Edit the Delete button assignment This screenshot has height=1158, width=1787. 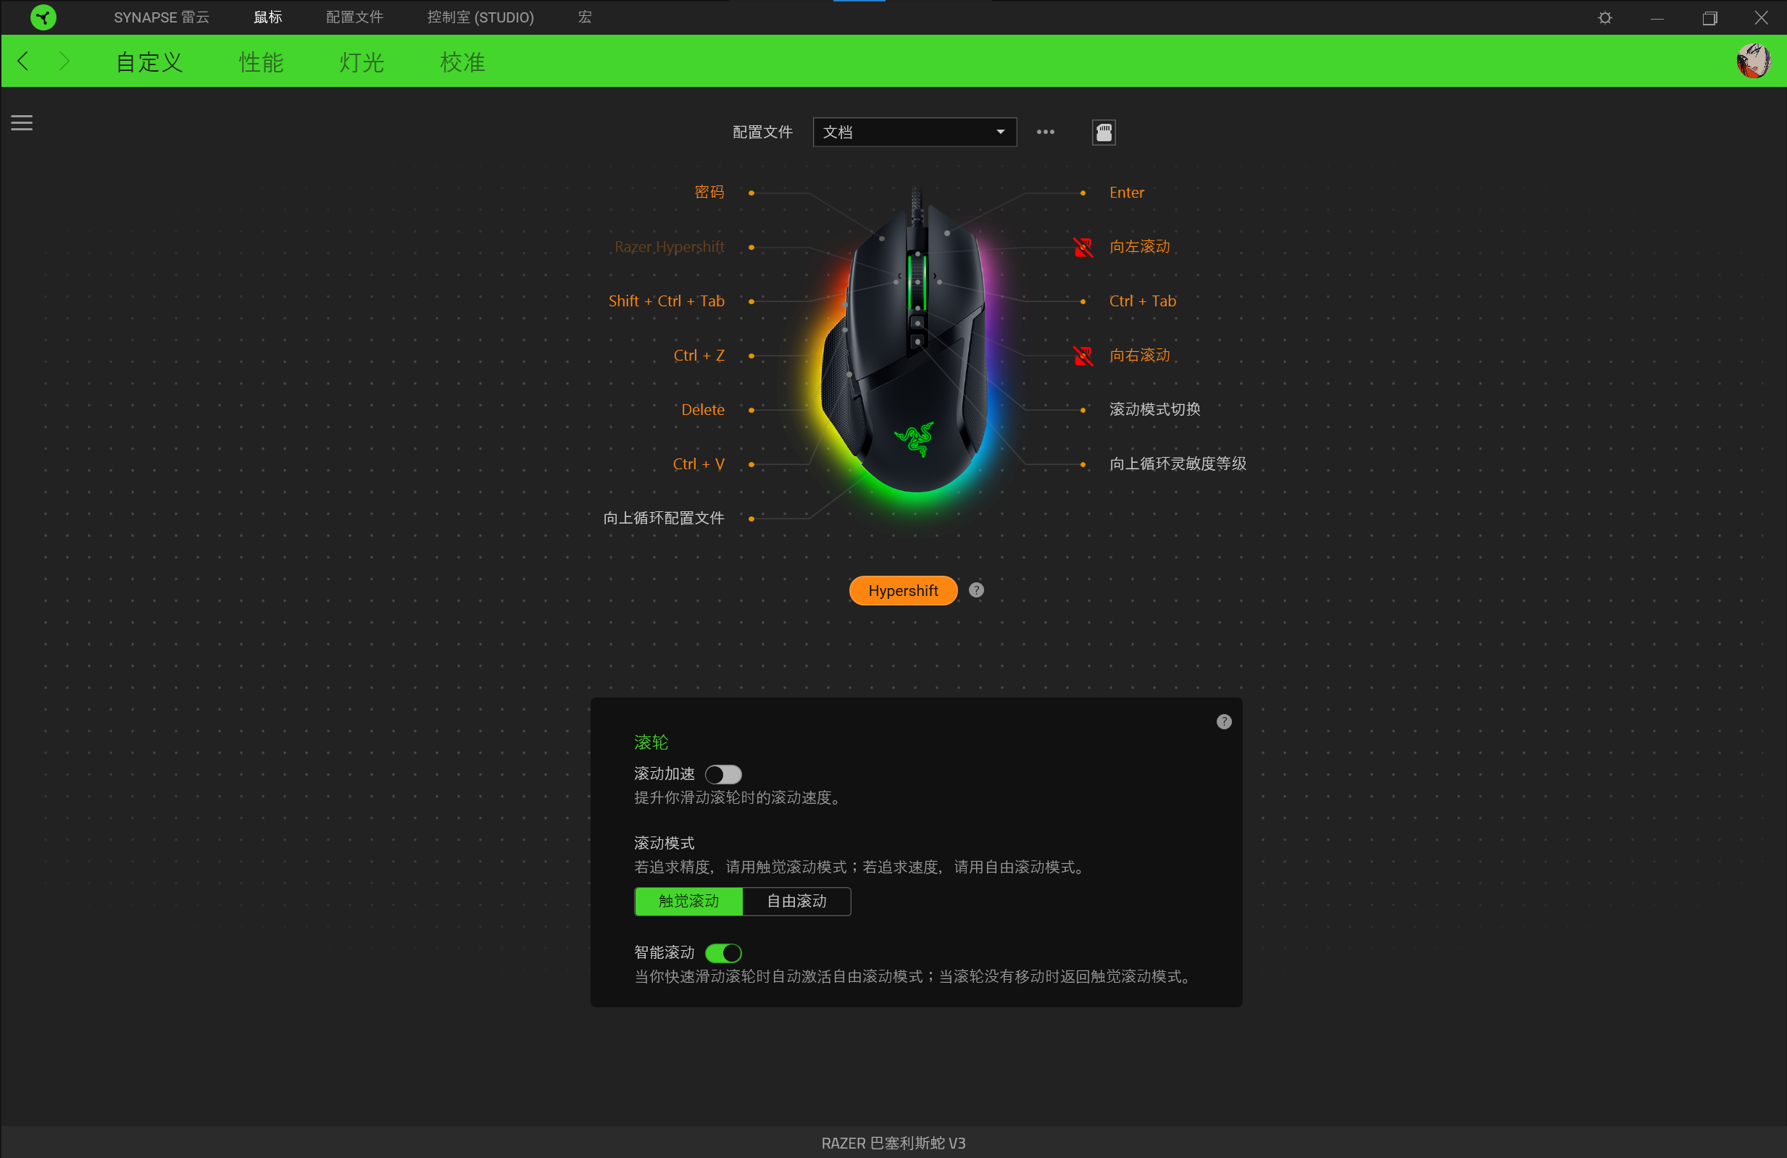click(x=703, y=410)
